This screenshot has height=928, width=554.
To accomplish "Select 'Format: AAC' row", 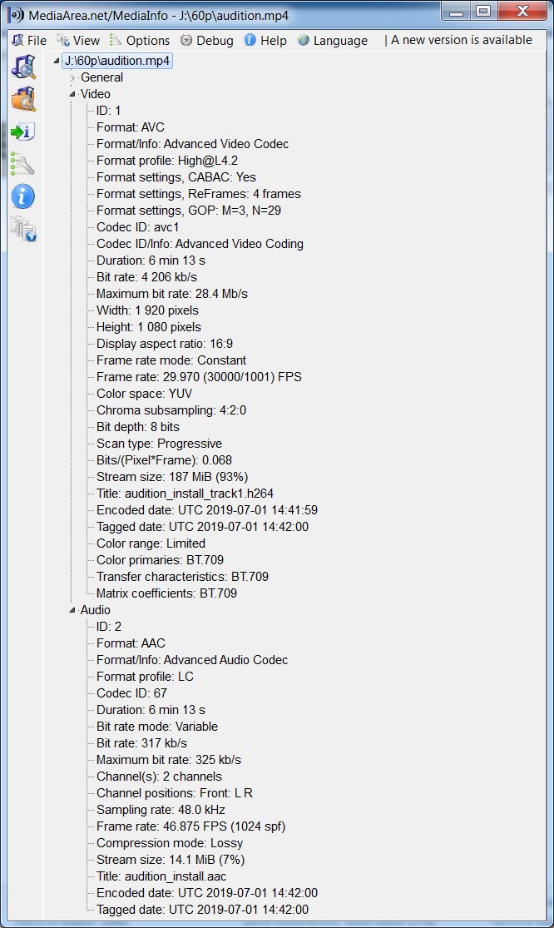I will pos(131,643).
